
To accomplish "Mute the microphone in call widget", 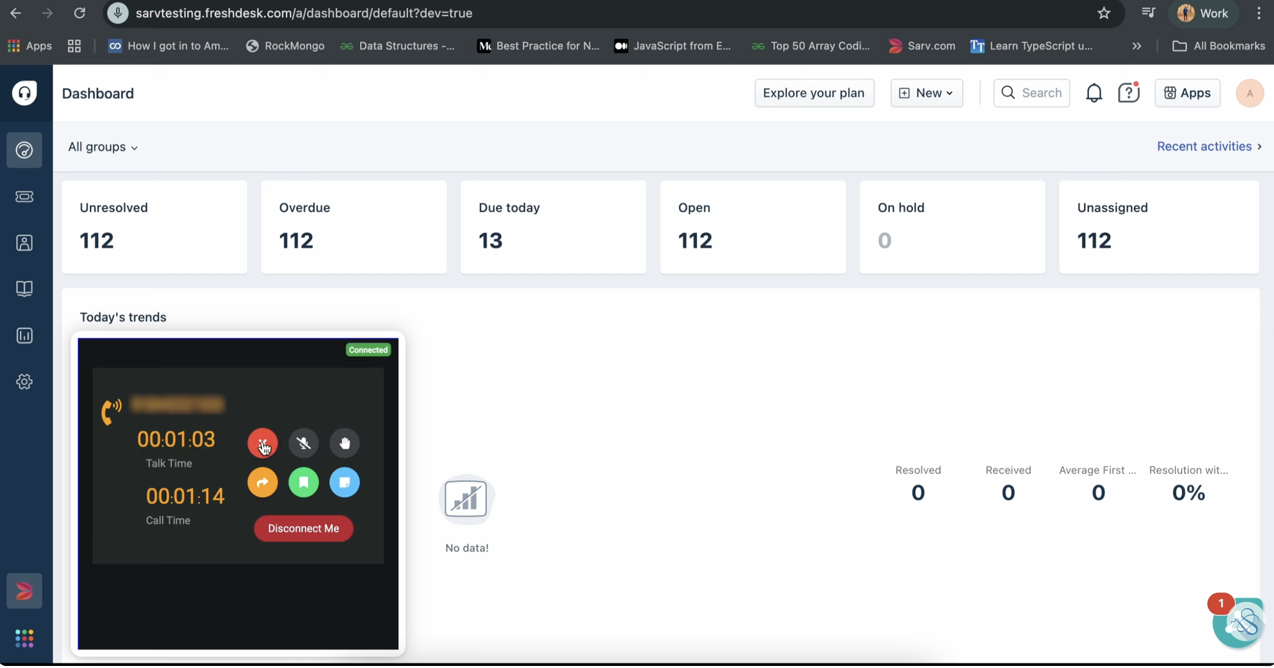I will point(303,443).
